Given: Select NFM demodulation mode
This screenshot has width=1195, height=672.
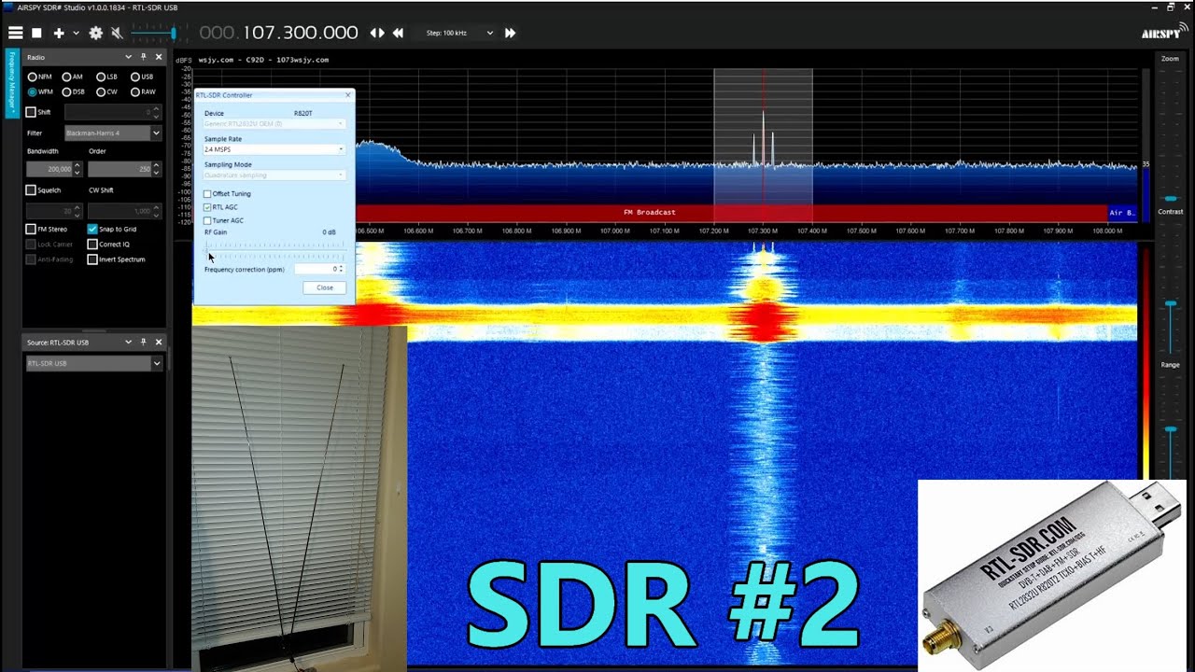Looking at the screenshot, I should pos(39,77).
